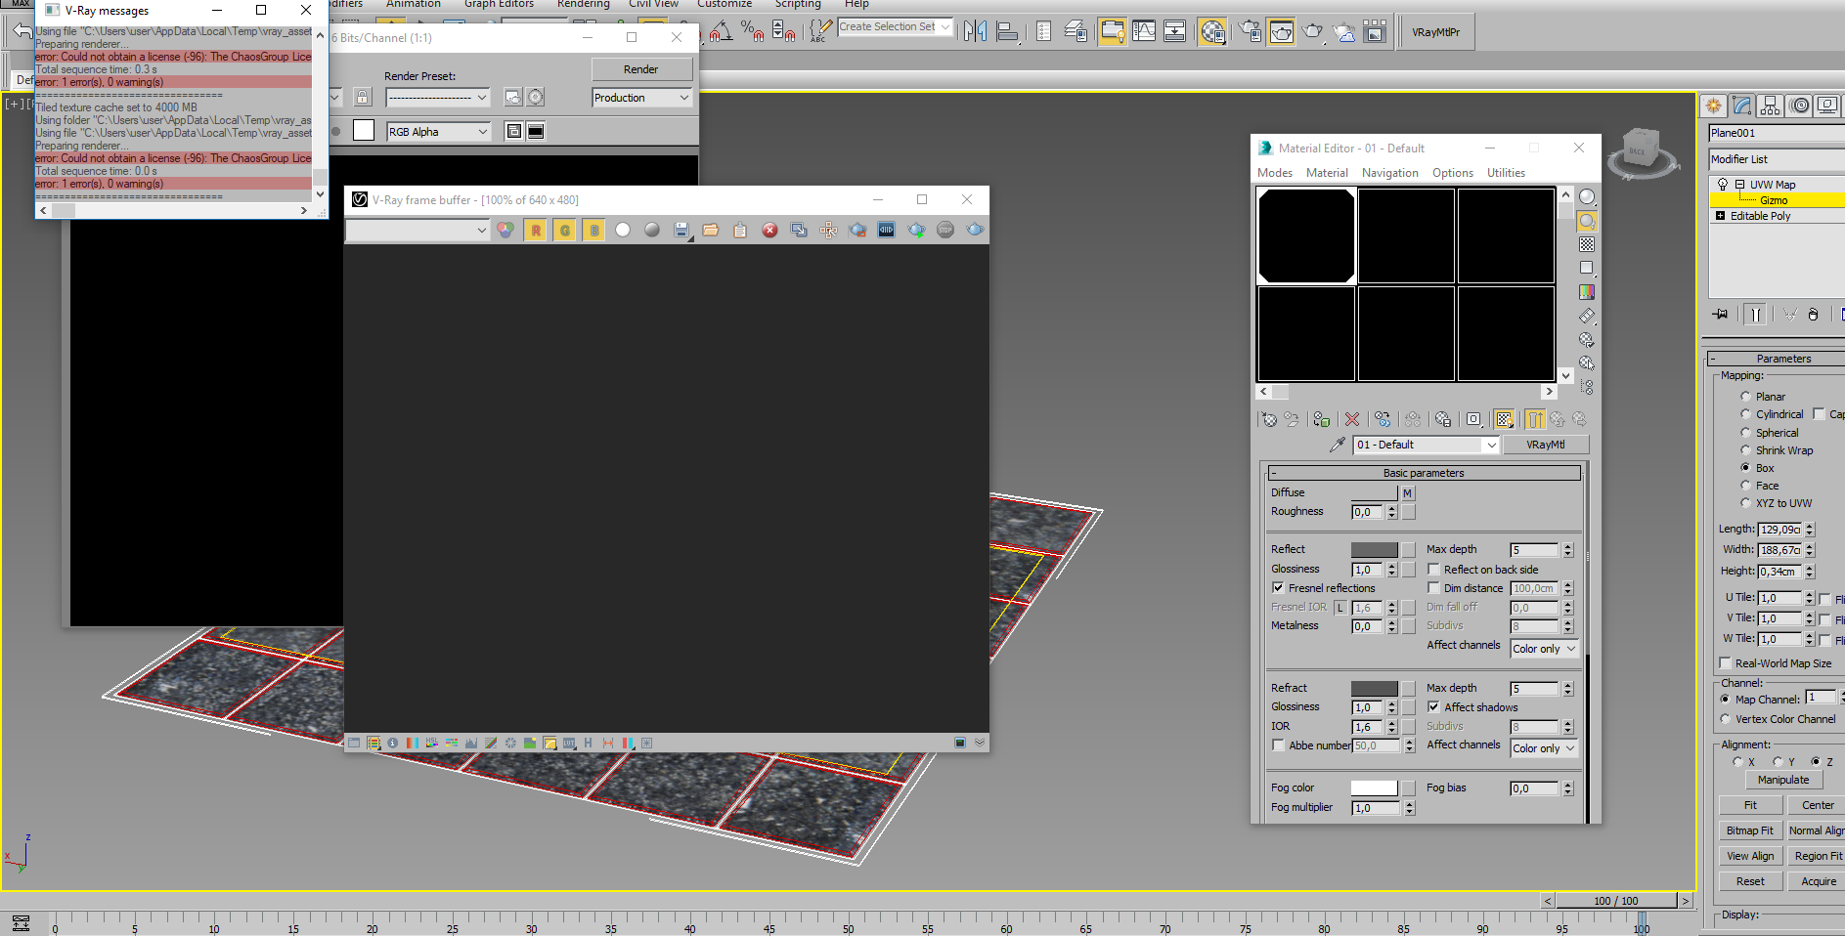Toggle Fresnel reflections checkbox
This screenshot has width=1845, height=936.
[x=1278, y=588]
